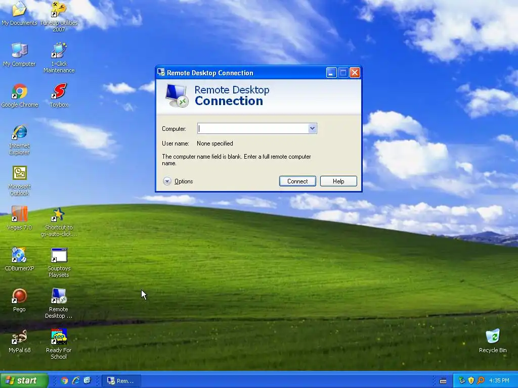Open My Documents desktop icon
The image size is (518, 388).
19,13
